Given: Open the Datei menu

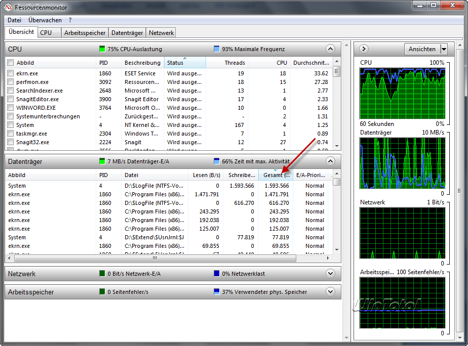Looking at the screenshot, I should tap(14, 20).
